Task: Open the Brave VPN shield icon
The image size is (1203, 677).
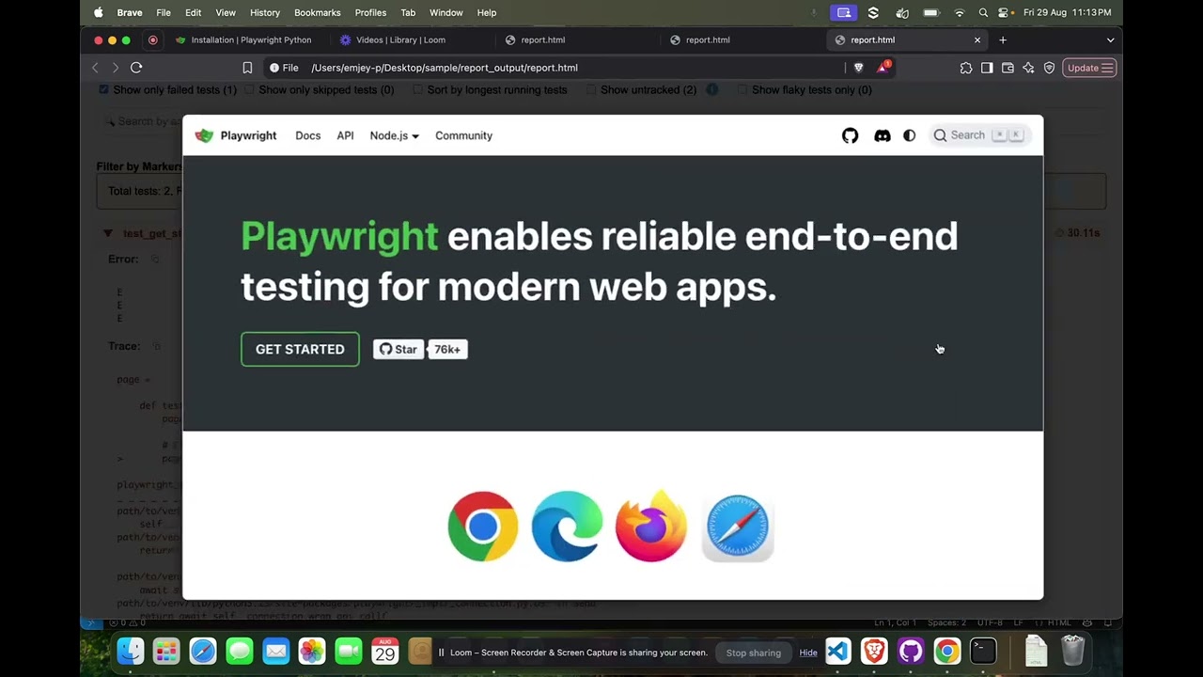Action: click(1049, 68)
